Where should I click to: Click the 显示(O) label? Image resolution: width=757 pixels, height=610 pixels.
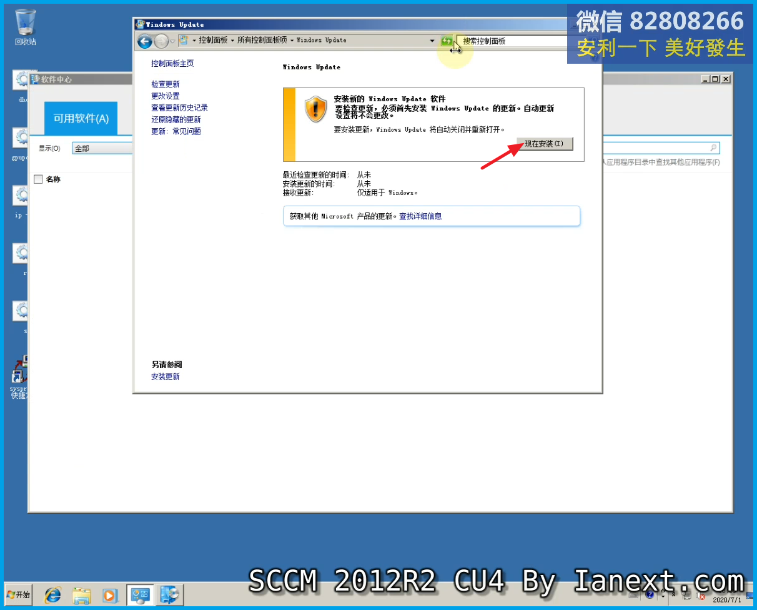(x=49, y=149)
